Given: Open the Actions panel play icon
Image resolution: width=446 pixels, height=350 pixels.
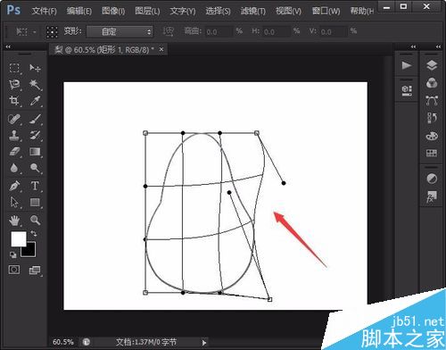Looking at the screenshot, I should (406, 65).
